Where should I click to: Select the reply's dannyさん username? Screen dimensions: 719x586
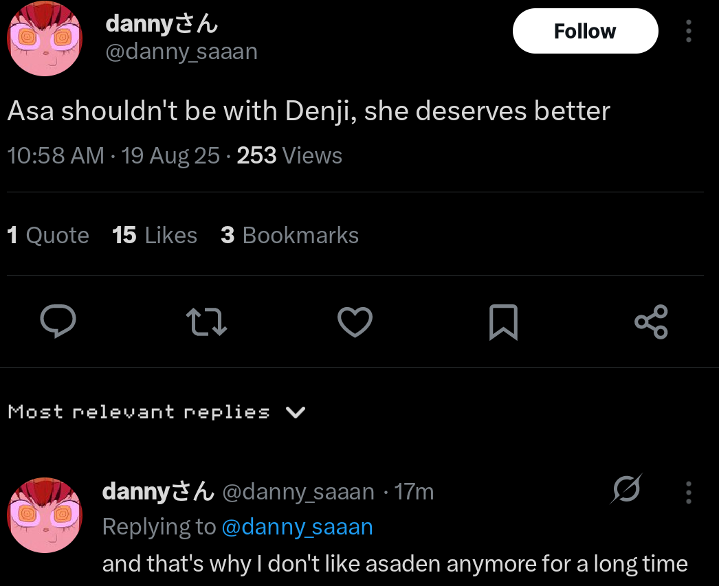click(x=158, y=492)
